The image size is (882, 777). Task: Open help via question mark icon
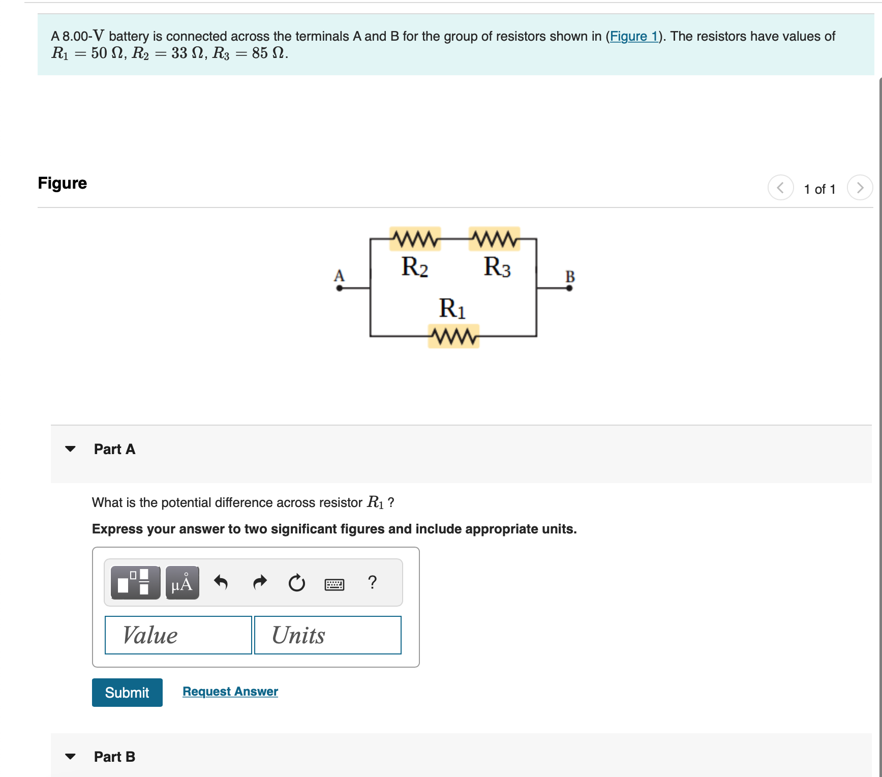click(x=372, y=583)
